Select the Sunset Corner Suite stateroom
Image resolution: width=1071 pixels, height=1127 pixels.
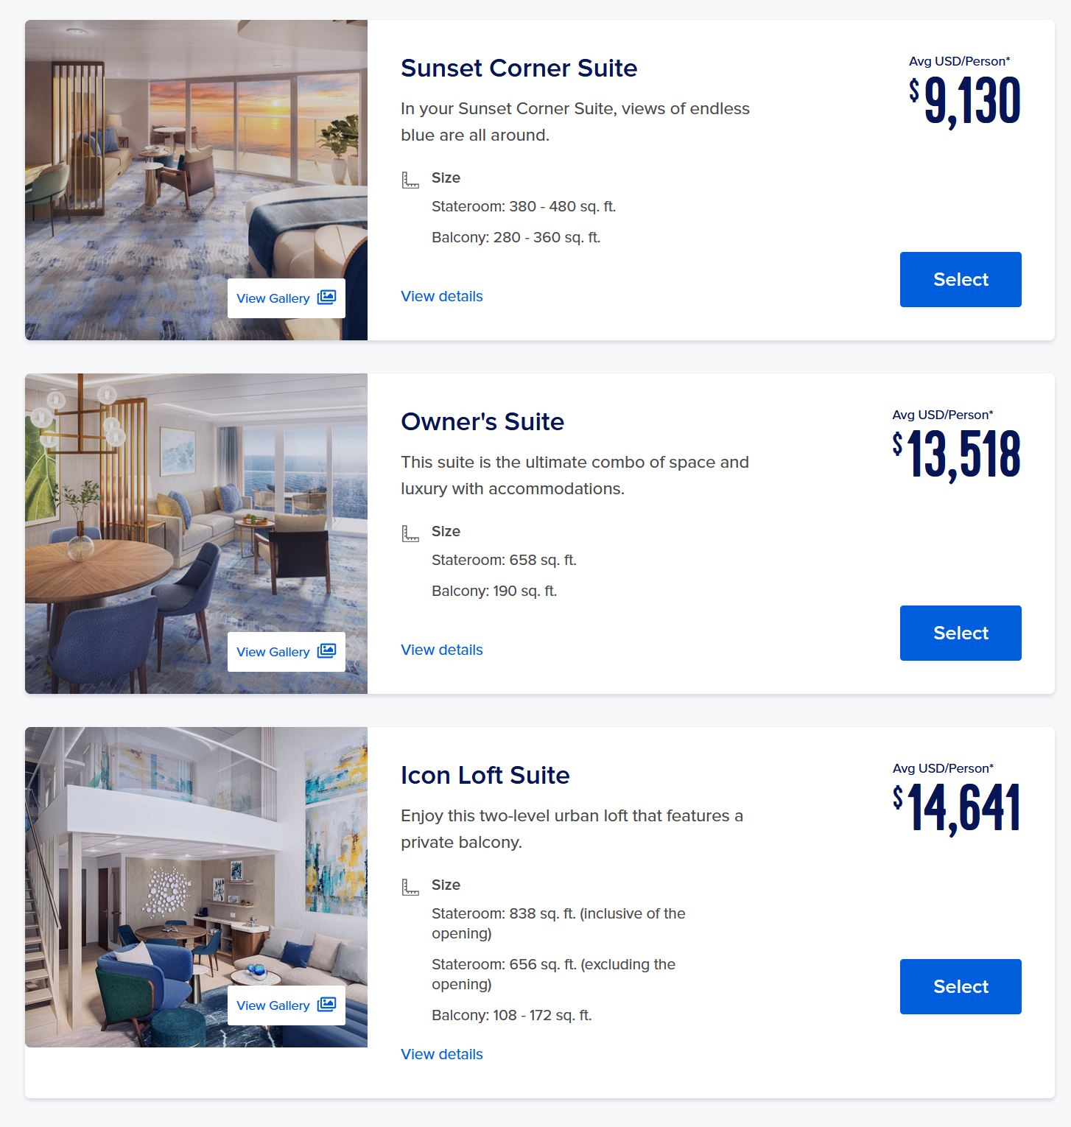click(x=961, y=279)
